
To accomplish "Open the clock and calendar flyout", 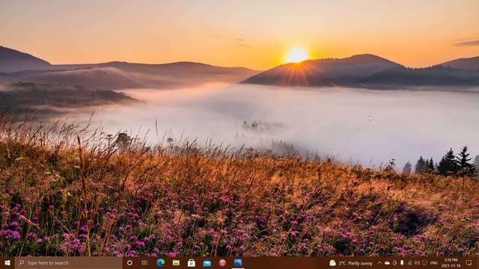I will point(451,263).
